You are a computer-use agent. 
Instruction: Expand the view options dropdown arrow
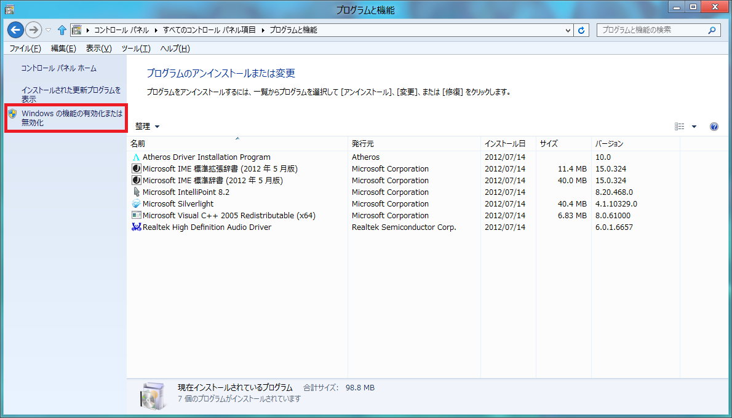point(694,127)
